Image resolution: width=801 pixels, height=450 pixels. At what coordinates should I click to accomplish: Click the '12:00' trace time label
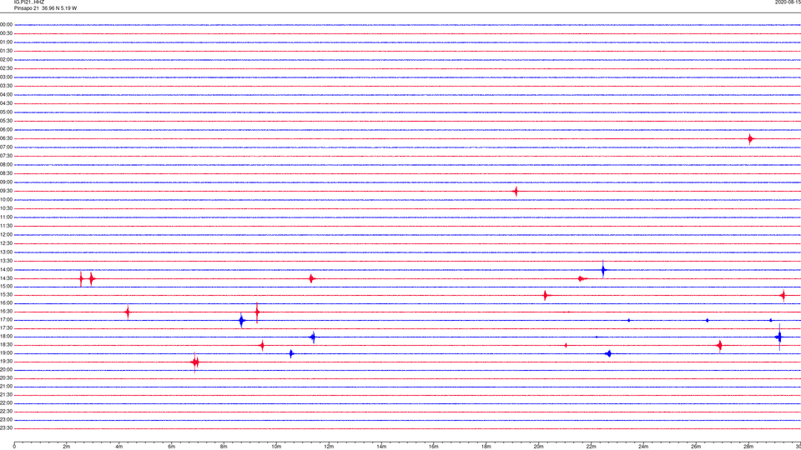6,235
